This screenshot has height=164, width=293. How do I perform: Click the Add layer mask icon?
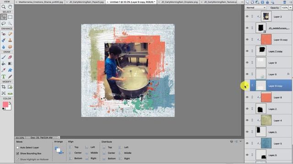[262, 2]
